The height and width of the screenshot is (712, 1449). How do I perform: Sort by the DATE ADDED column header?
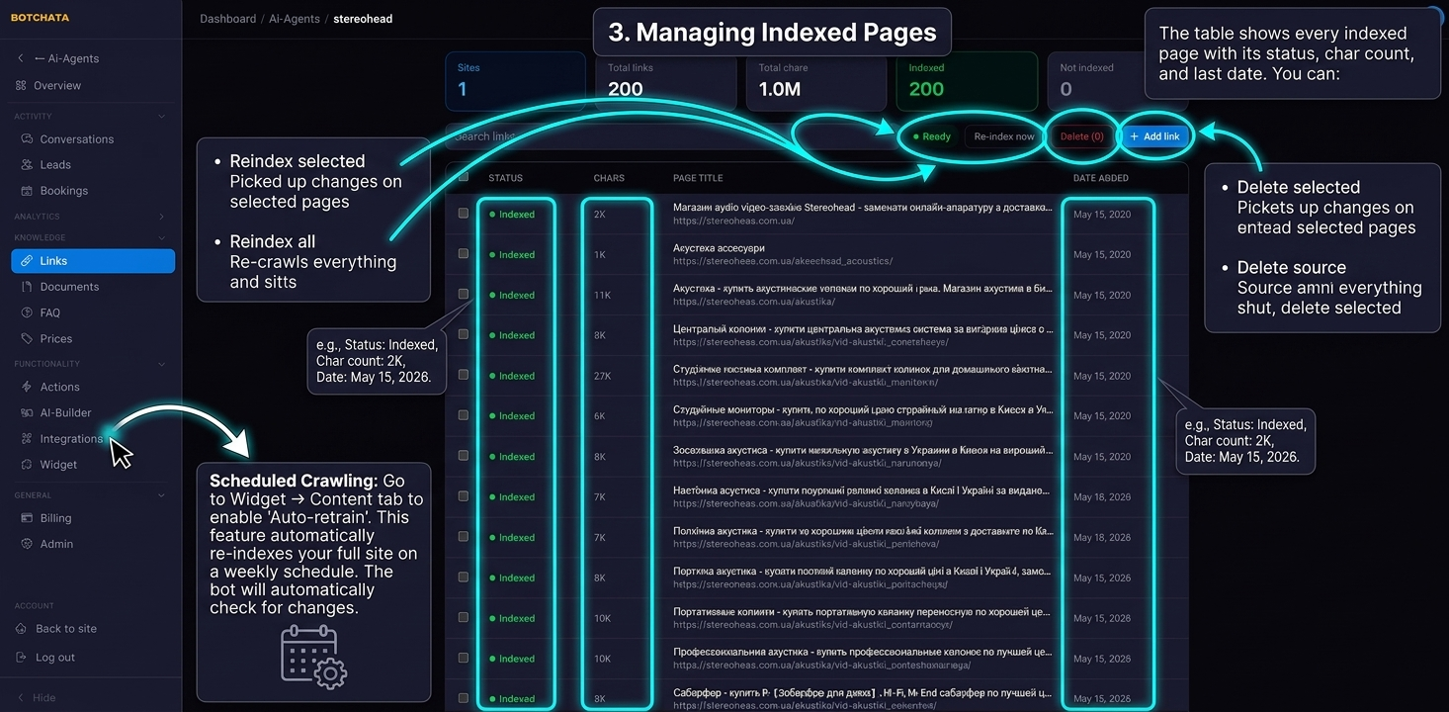pos(1101,178)
